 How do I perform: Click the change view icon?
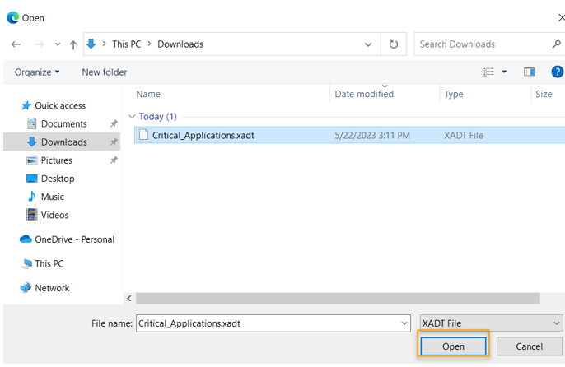coord(488,72)
